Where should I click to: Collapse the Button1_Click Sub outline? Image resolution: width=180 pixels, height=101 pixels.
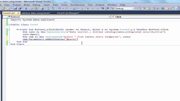point(9,29)
